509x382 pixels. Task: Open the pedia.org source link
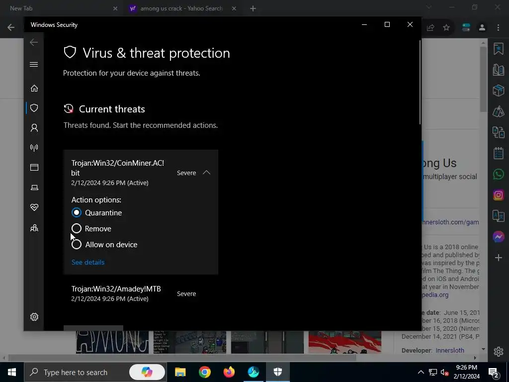pyautogui.click(x=435, y=295)
